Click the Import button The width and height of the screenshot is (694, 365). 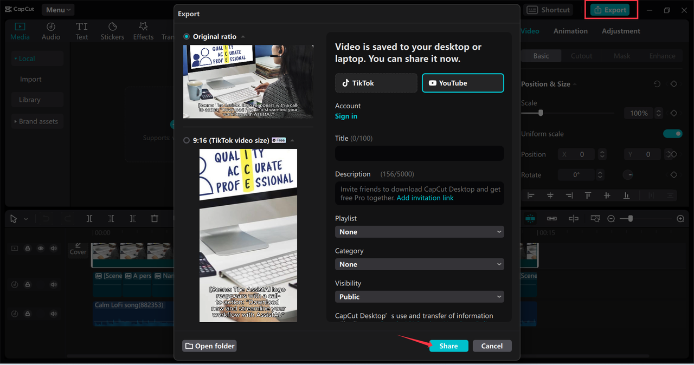(x=30, y=79)
